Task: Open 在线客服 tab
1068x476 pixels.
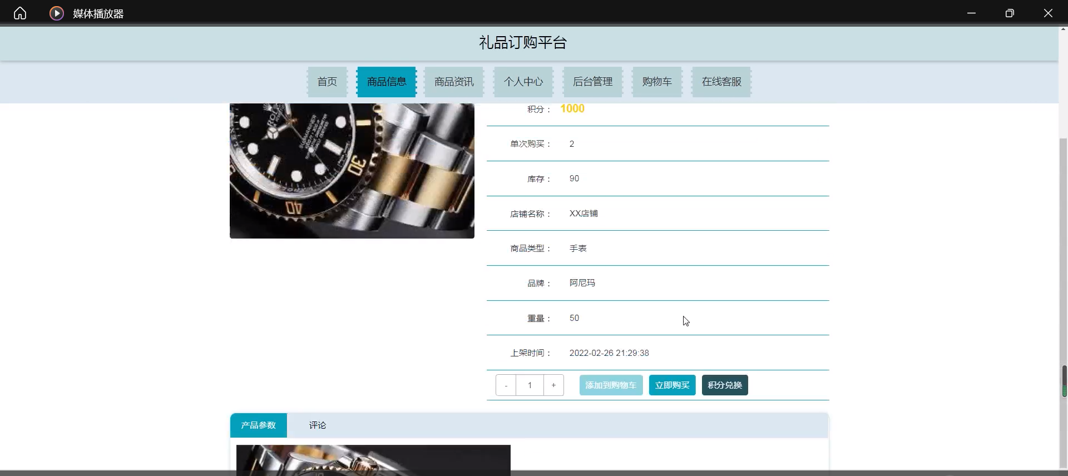Action: click(x=721, y=82)
